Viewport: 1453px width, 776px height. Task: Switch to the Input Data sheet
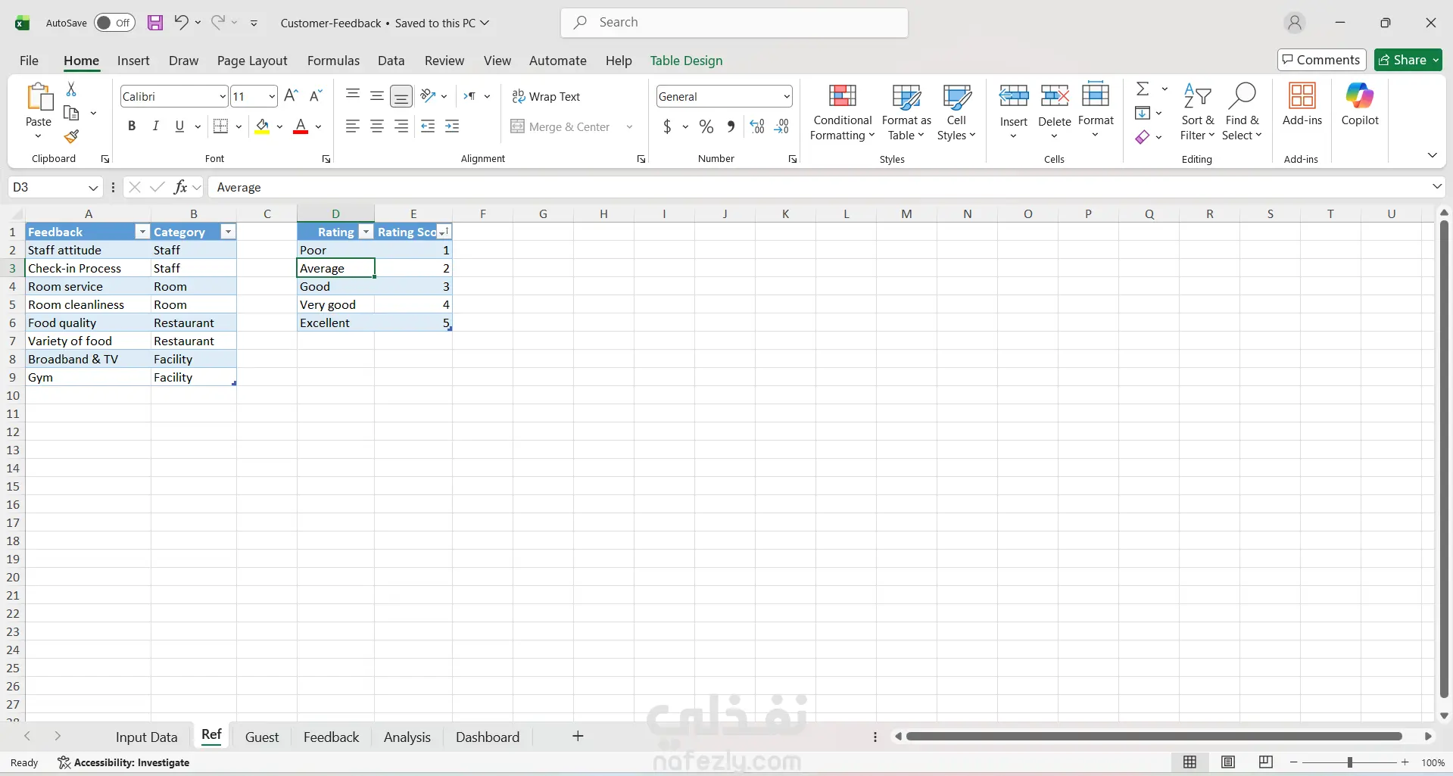pos(146,737)
